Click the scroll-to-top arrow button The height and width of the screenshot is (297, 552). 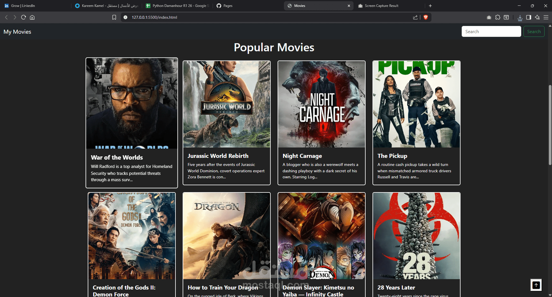point(536,285)
